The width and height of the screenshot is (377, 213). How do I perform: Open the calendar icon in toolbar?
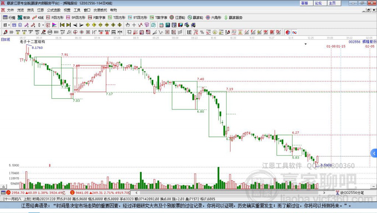coord(161,25)
